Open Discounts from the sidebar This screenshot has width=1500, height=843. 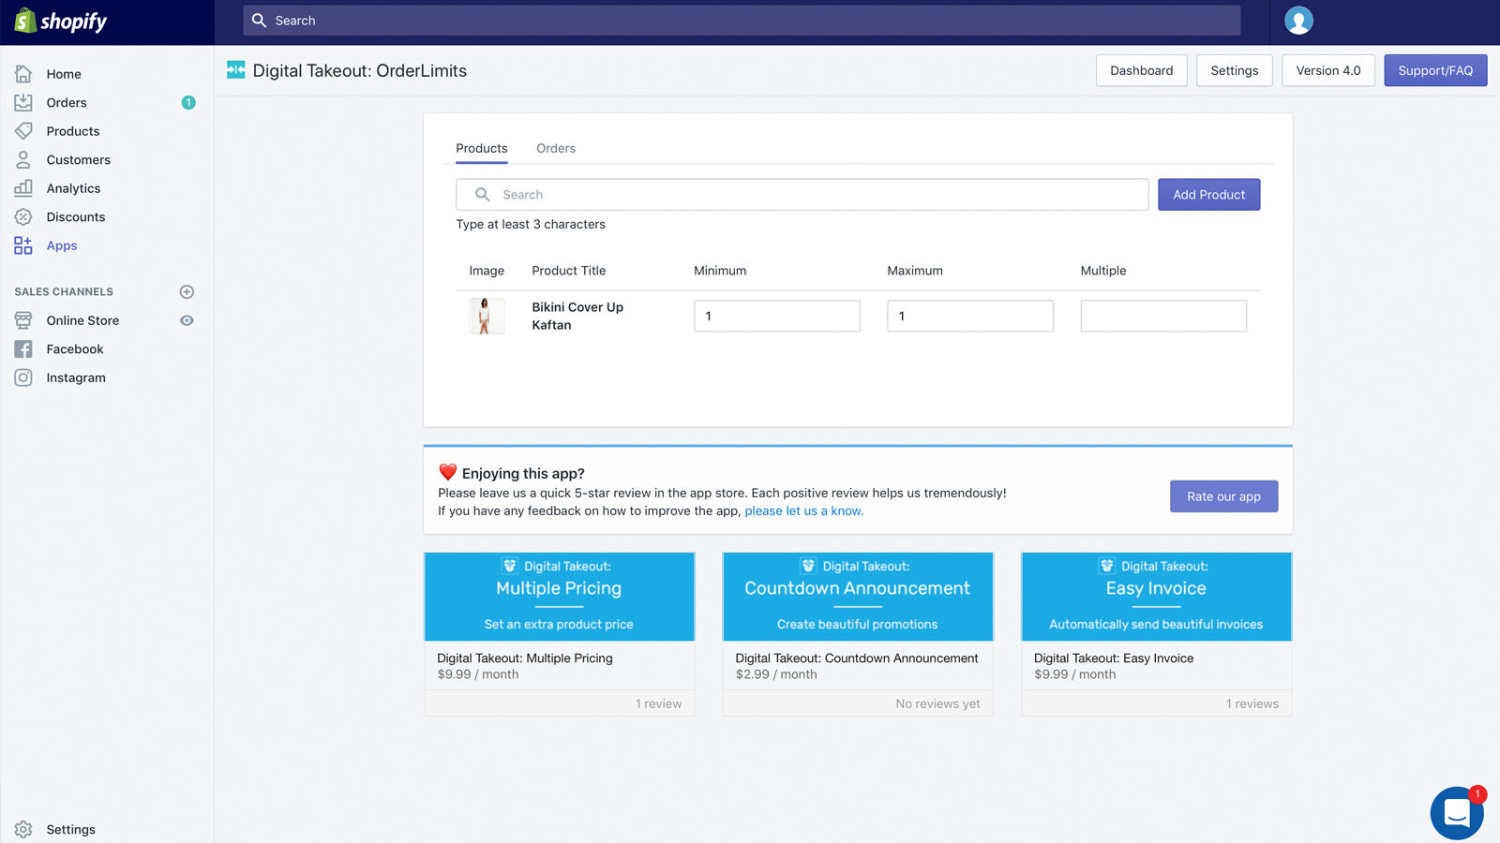click(x=75, y=217)
